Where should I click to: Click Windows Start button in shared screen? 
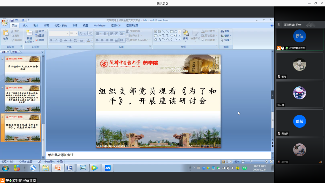pyautogui.click(x=5, y=168)
